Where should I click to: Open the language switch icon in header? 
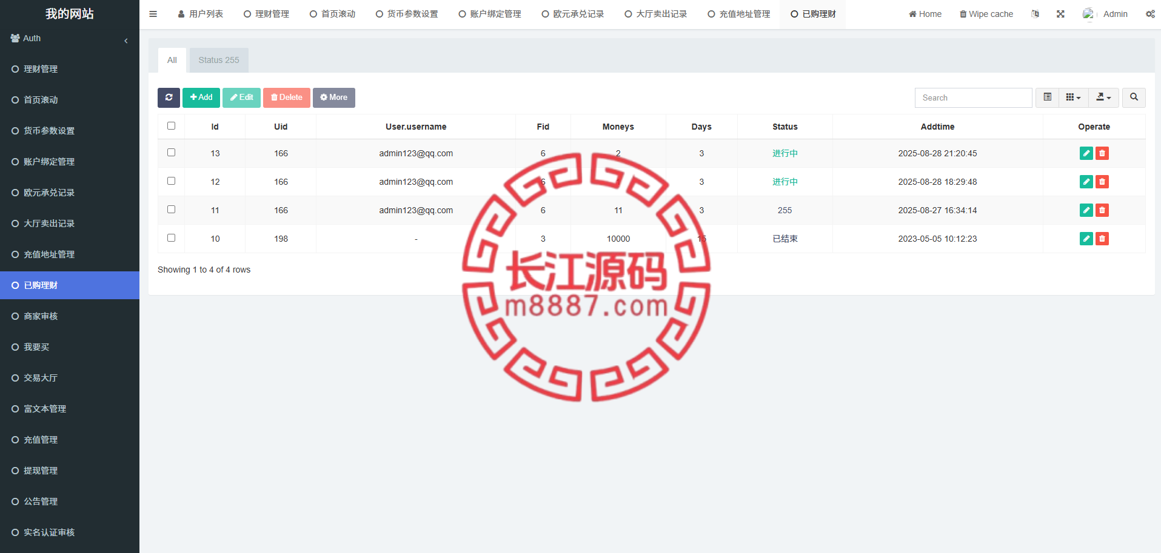coord(1035,14)
